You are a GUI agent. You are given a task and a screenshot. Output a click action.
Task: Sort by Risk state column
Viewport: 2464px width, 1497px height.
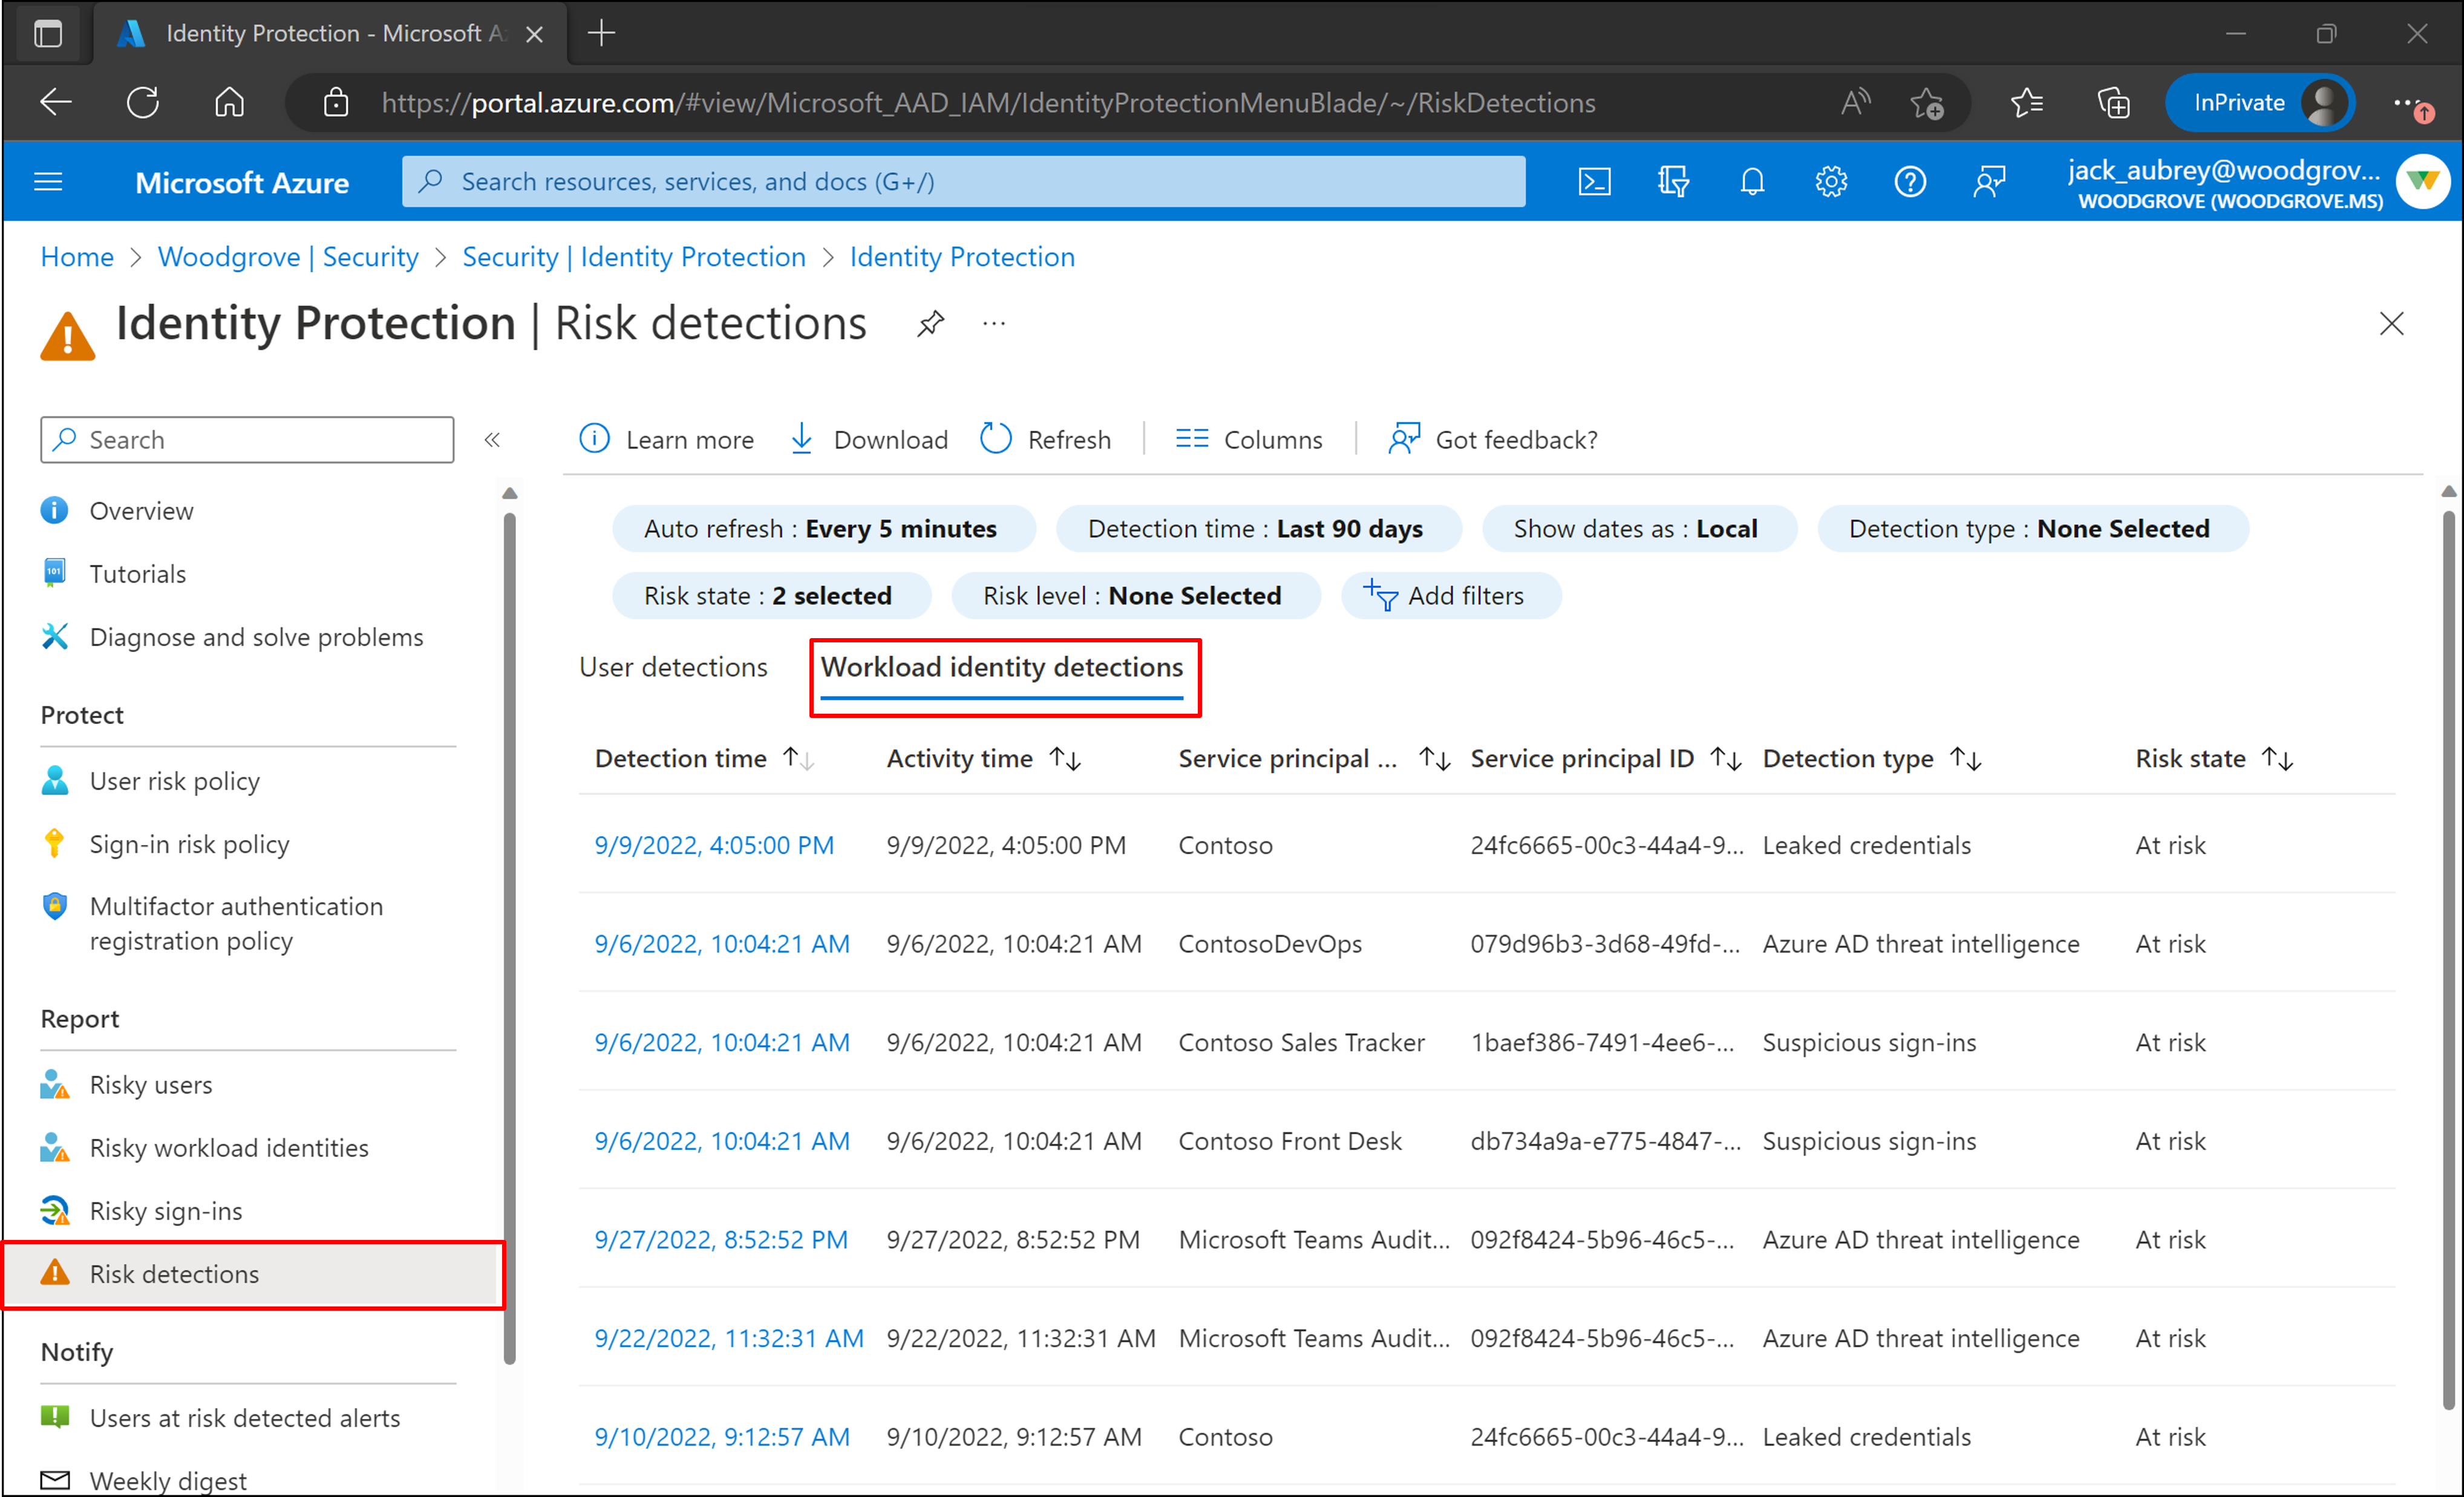click(2214, 759)
